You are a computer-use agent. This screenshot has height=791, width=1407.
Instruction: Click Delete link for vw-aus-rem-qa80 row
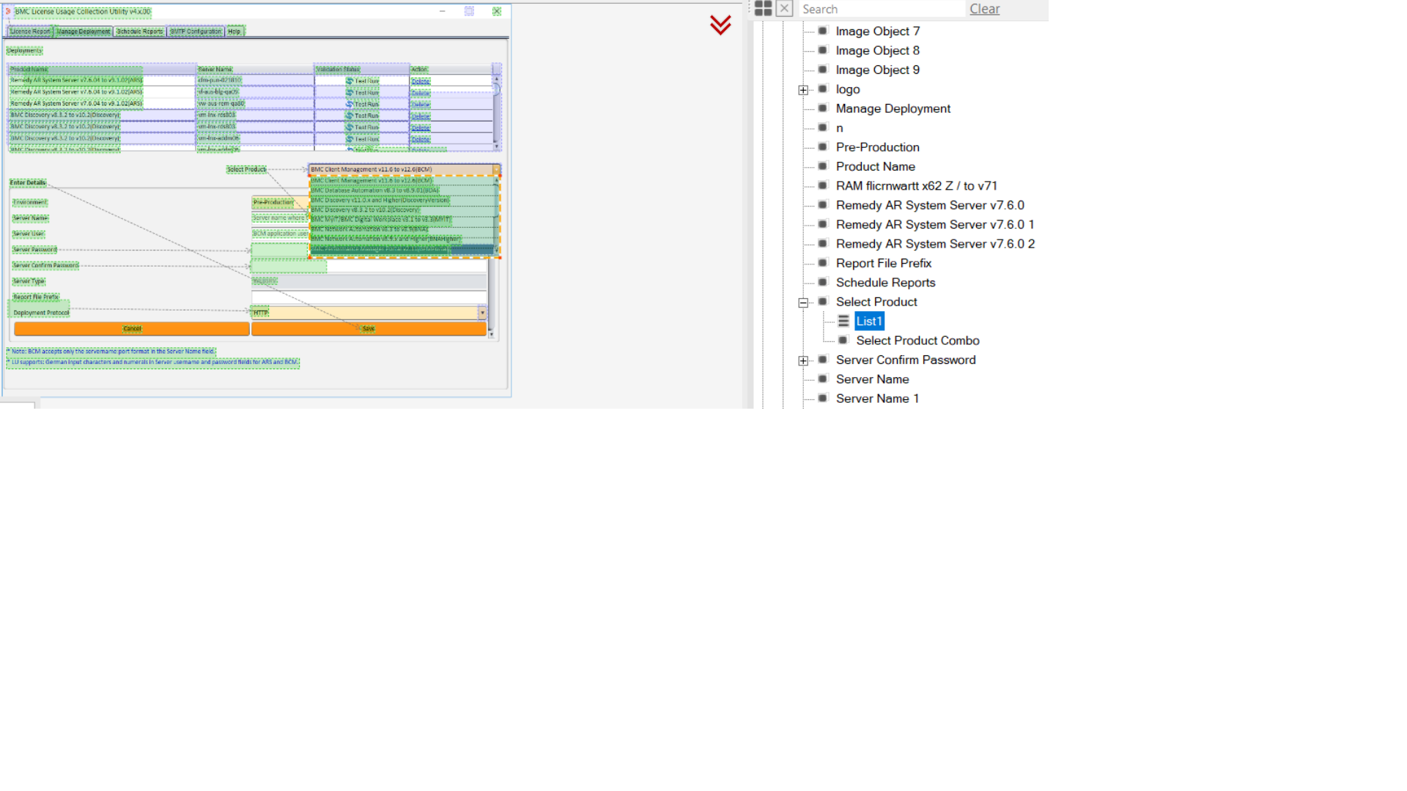(421, 105)
